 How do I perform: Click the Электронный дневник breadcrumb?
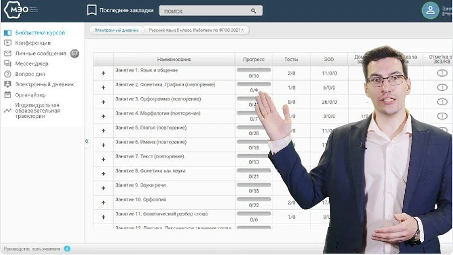coord(116,30)
